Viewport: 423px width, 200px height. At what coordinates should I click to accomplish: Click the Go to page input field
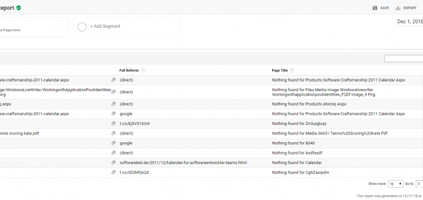pos(420,184)
